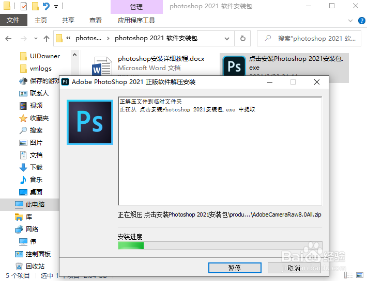Click the forward arrow in Explorer

click(24, 39)
